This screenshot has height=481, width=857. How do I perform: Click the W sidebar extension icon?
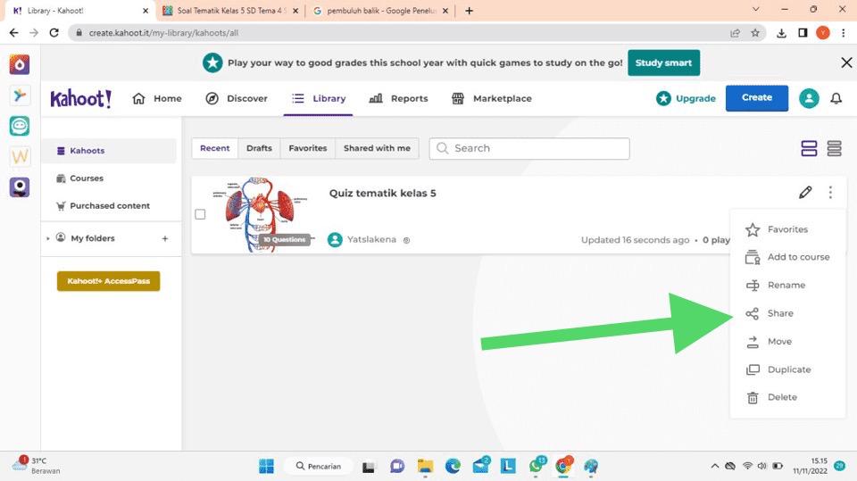[x=19, y=157]
